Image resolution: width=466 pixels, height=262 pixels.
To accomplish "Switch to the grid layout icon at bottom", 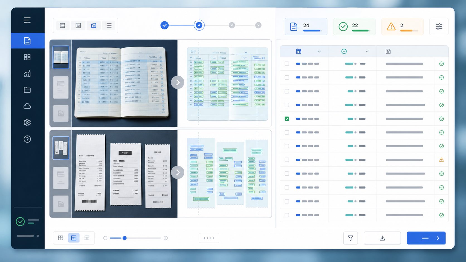I will point(60,238).
